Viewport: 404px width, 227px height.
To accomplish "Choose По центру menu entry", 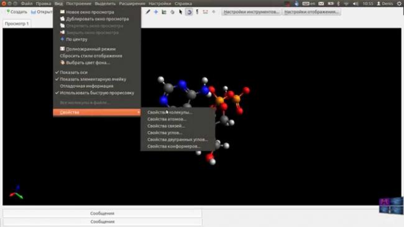I will tap(97, 39).
